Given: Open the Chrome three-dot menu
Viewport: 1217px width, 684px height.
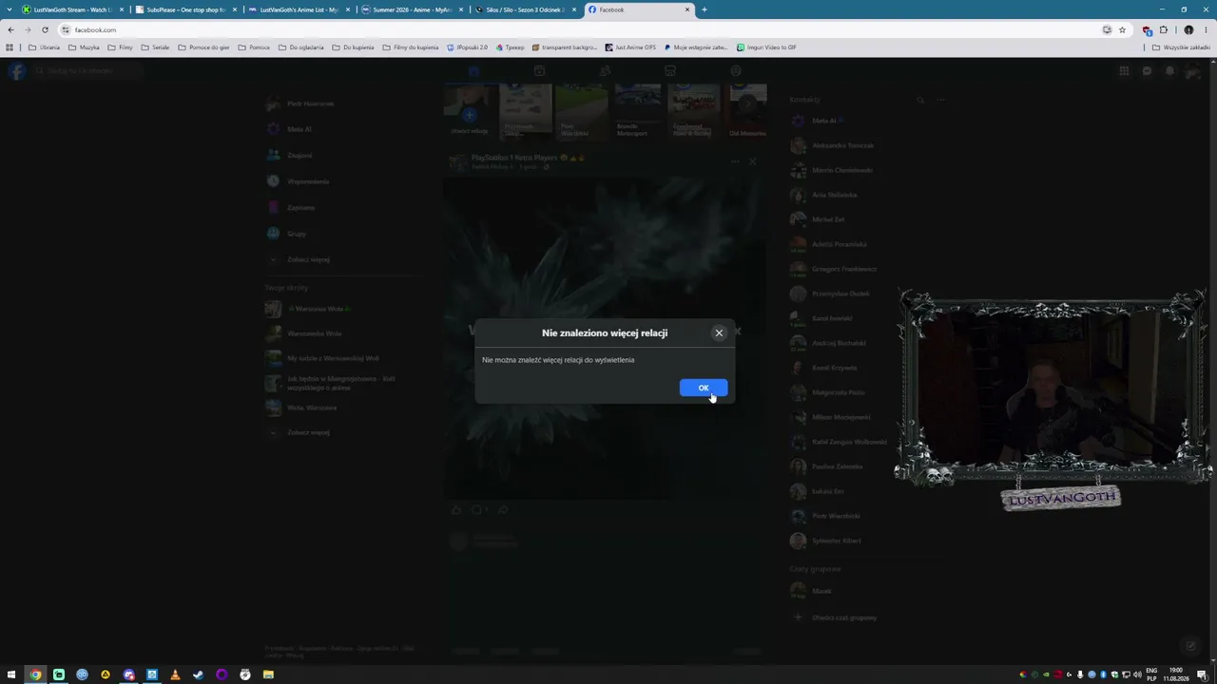Looking at the screenshot, I should pyautogui.click(x=1206, y=29).
